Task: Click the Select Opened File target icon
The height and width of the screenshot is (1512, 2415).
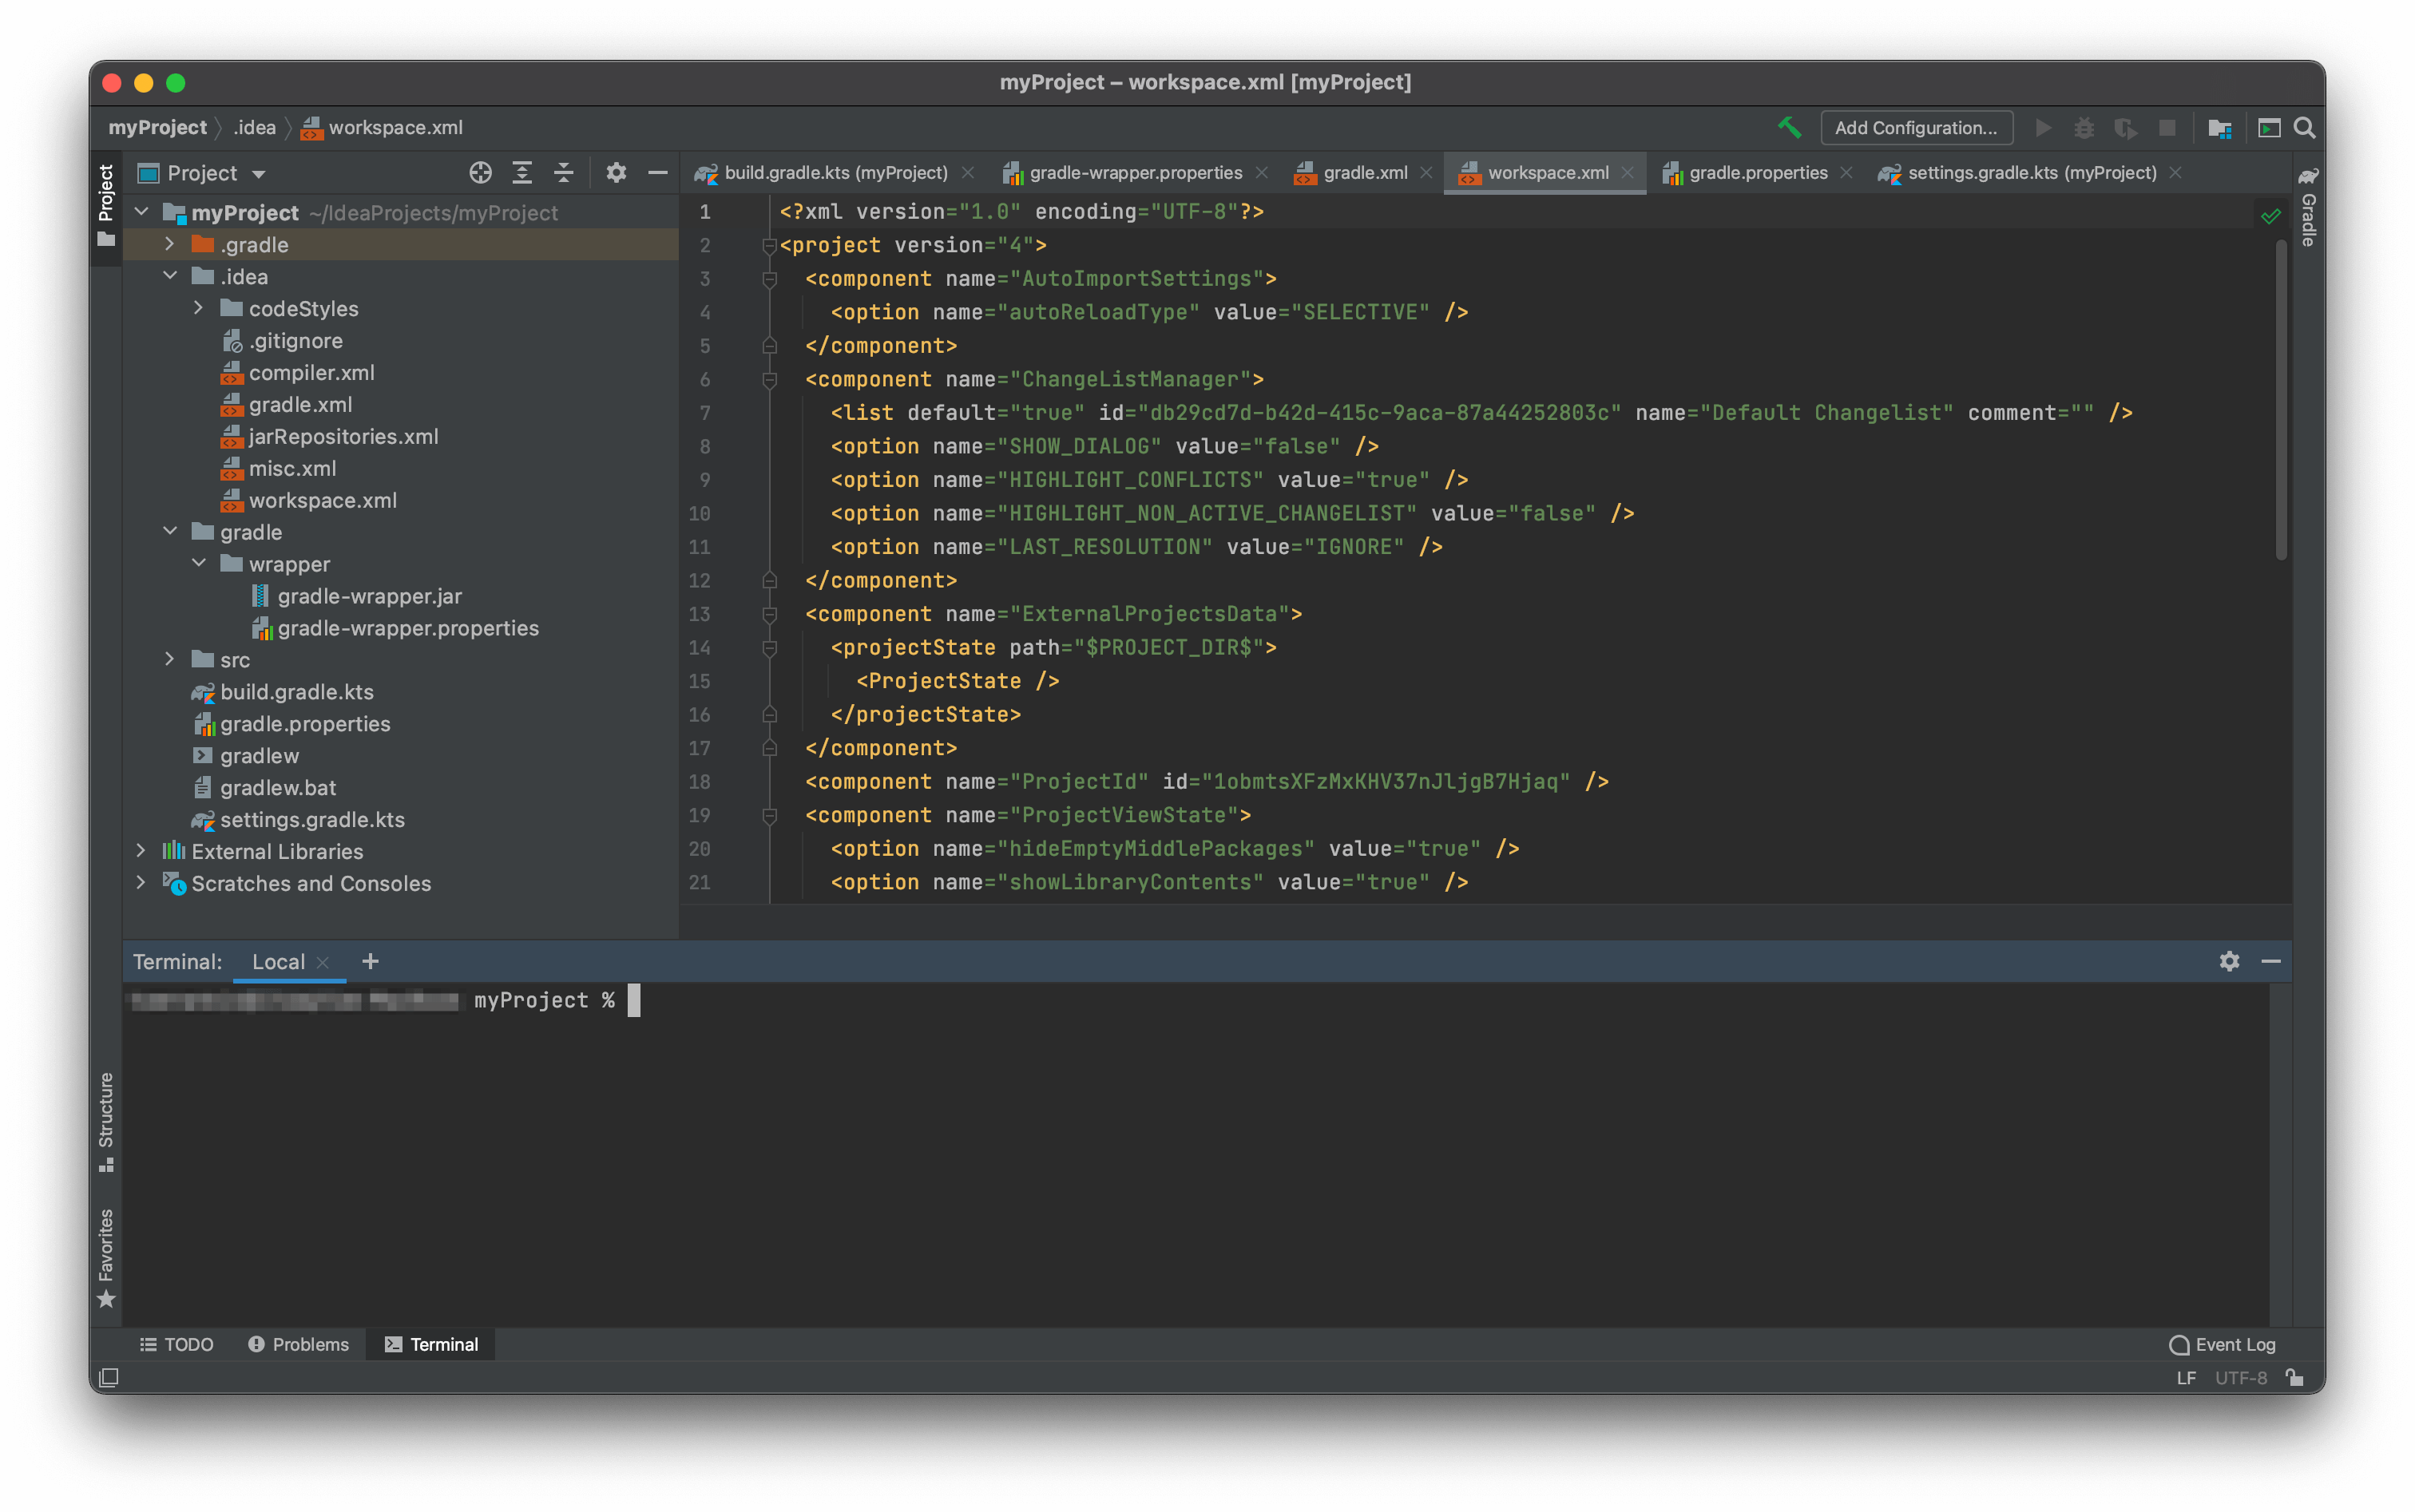Action: 480,173
